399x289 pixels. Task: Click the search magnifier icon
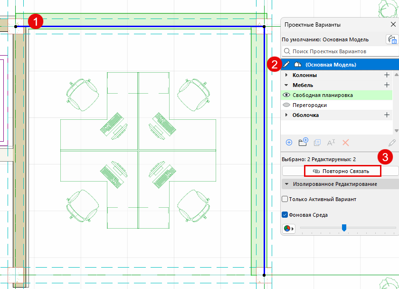click(287, 51)
